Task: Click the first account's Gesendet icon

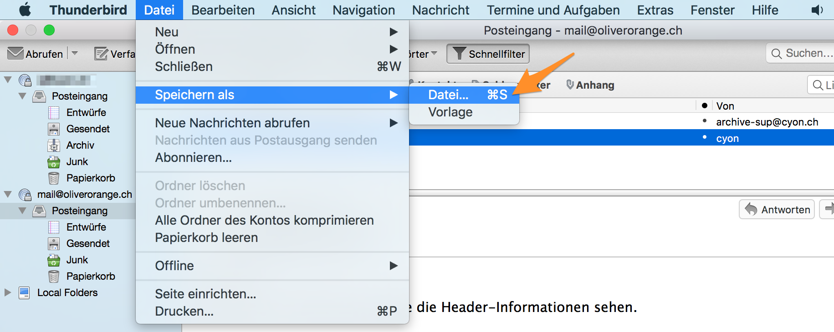Action: [x=54, y=129]
